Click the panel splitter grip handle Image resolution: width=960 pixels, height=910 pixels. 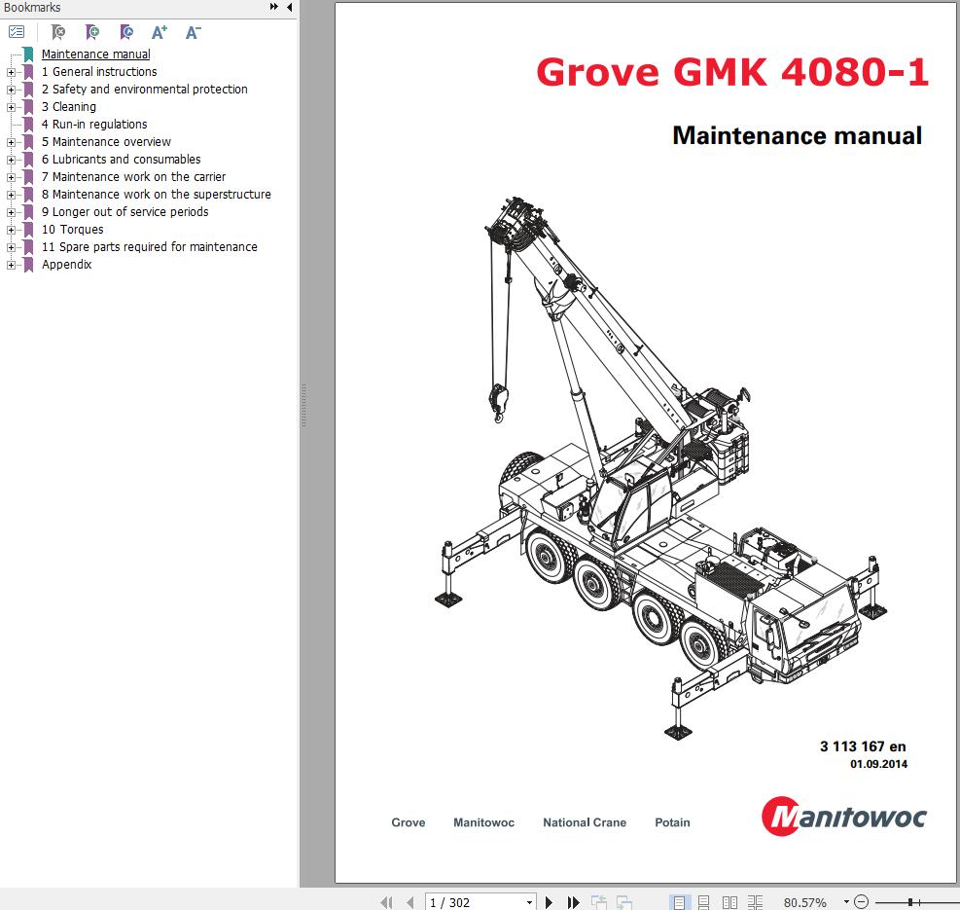click(303, 405)
